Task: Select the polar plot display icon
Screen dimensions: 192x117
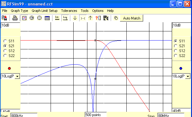Action: [40, 18]
